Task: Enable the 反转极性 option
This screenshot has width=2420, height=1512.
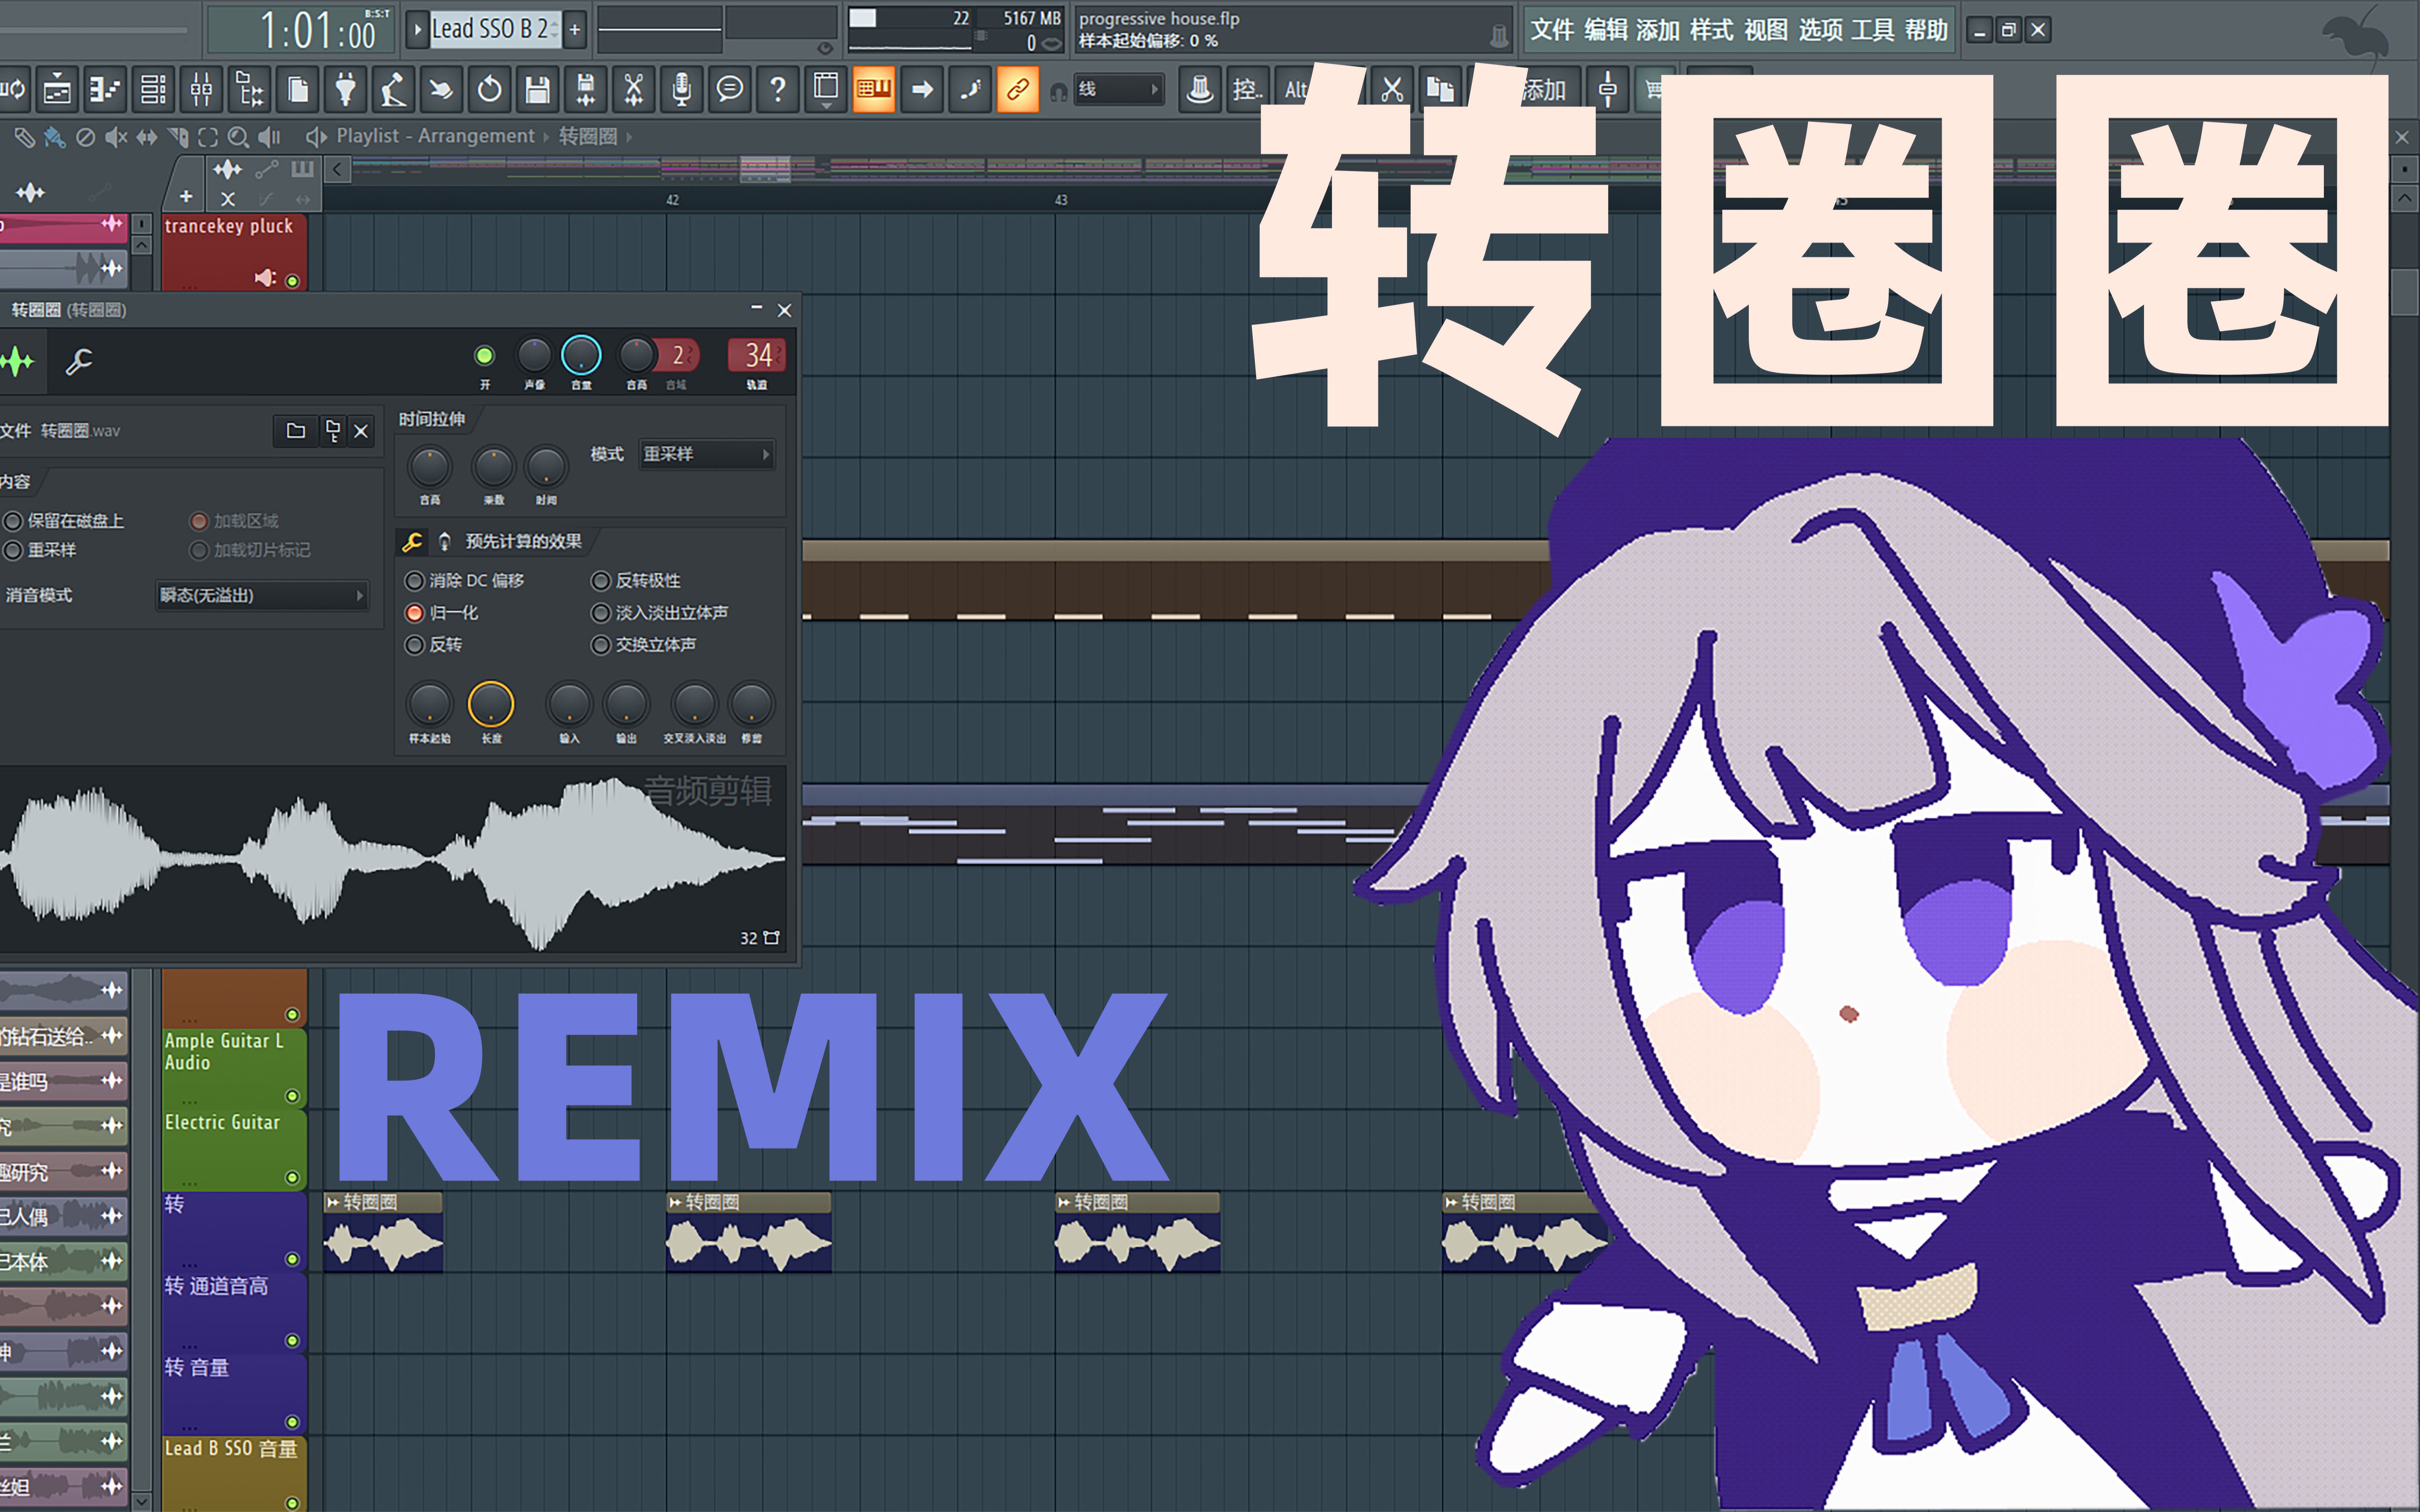Action: (x=600, y=581)
